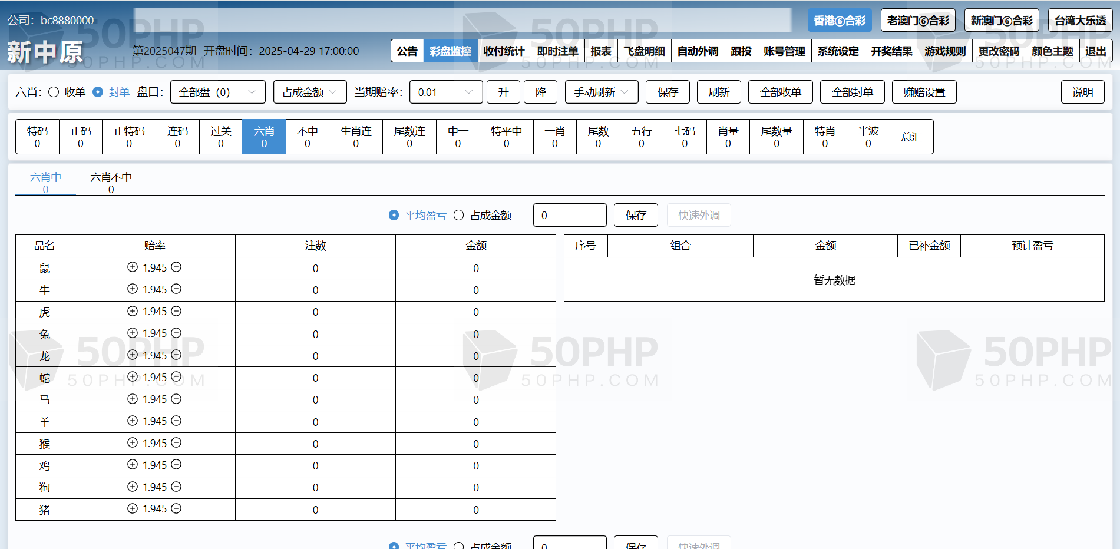
Task: Select the 收单 radio button
Action: pos(54,92)
